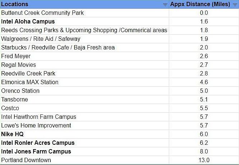The width and height of the screenshot is (239, 165).
Task: Select the Locations header cell text
Action: tap(15, 4)
